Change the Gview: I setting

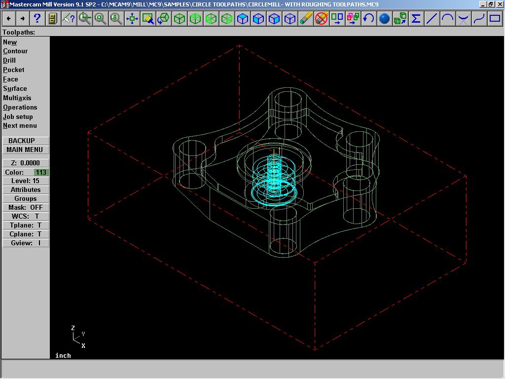(x=26, y=243)
